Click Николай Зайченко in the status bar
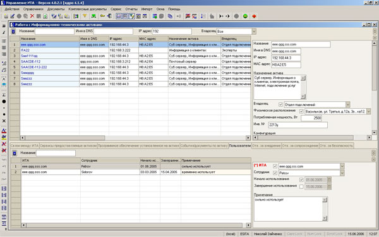The width and height of the screenshot is (379, 237). point(268,234)
